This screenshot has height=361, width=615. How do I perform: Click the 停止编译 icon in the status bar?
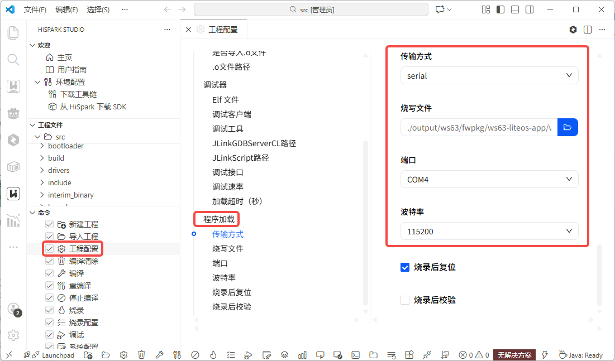tap(195, 355)
